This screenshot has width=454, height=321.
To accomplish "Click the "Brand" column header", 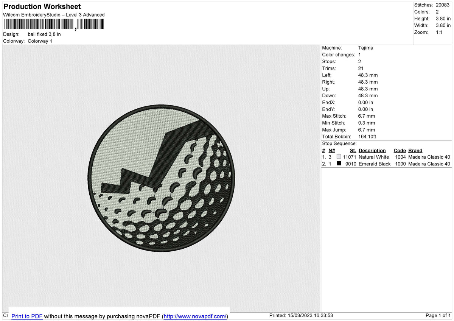I will (x=415, y=150).
